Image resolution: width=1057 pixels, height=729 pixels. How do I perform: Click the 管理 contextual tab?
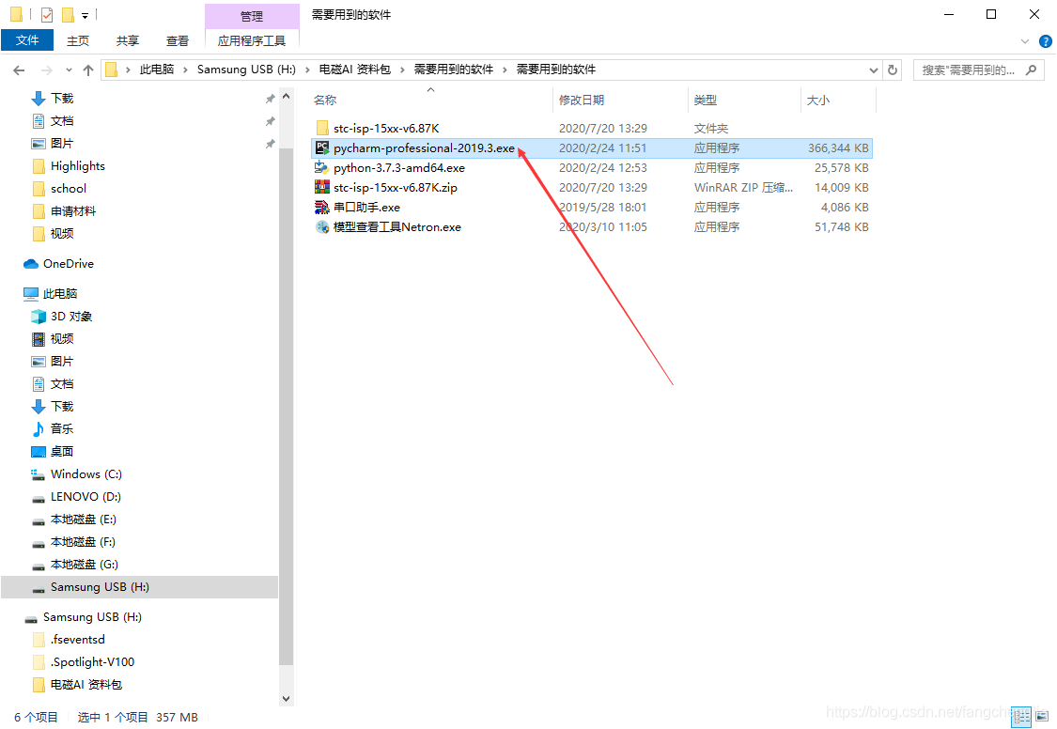252,16
